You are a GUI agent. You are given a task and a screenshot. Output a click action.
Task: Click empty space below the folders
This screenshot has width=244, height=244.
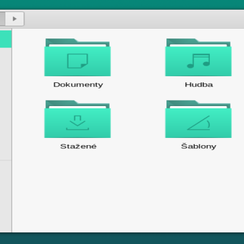click(x=128, y=191)
